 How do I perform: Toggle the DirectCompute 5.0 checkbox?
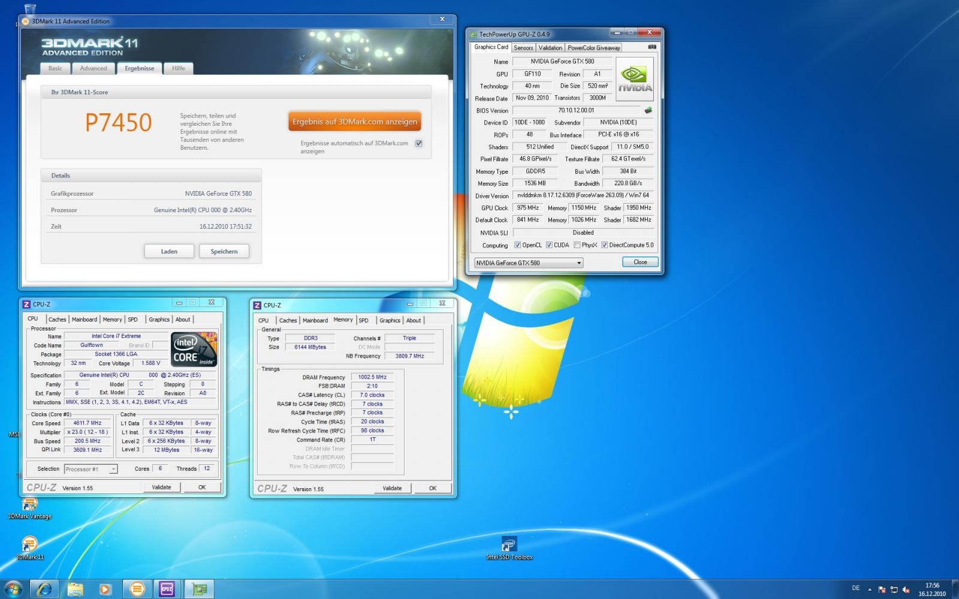(x=604, y=245)
